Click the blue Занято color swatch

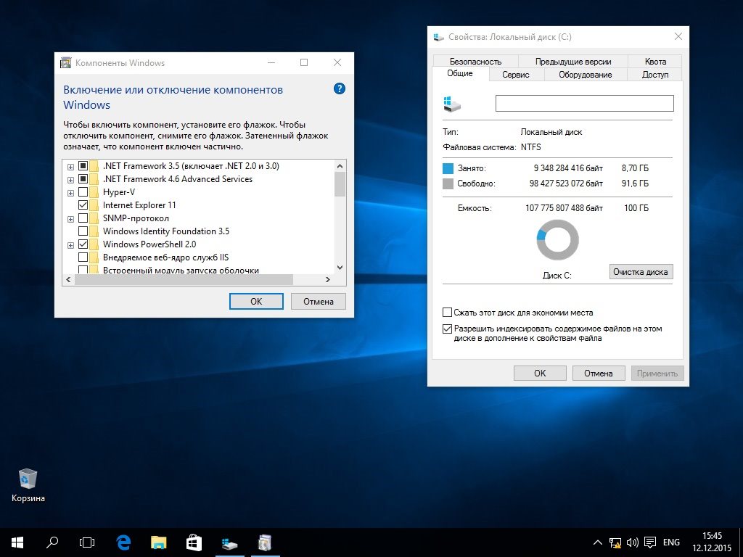[448, 168]
